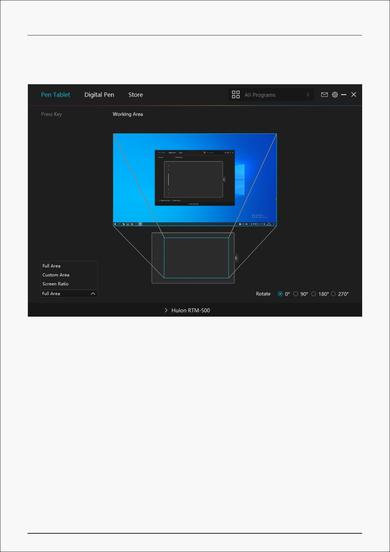Choose Full Area from the dropdown list
Screen dimensions: 390x552
51,266
